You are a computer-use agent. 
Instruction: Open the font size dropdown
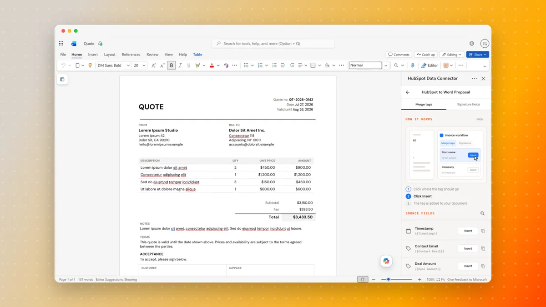tap(144, 65)
